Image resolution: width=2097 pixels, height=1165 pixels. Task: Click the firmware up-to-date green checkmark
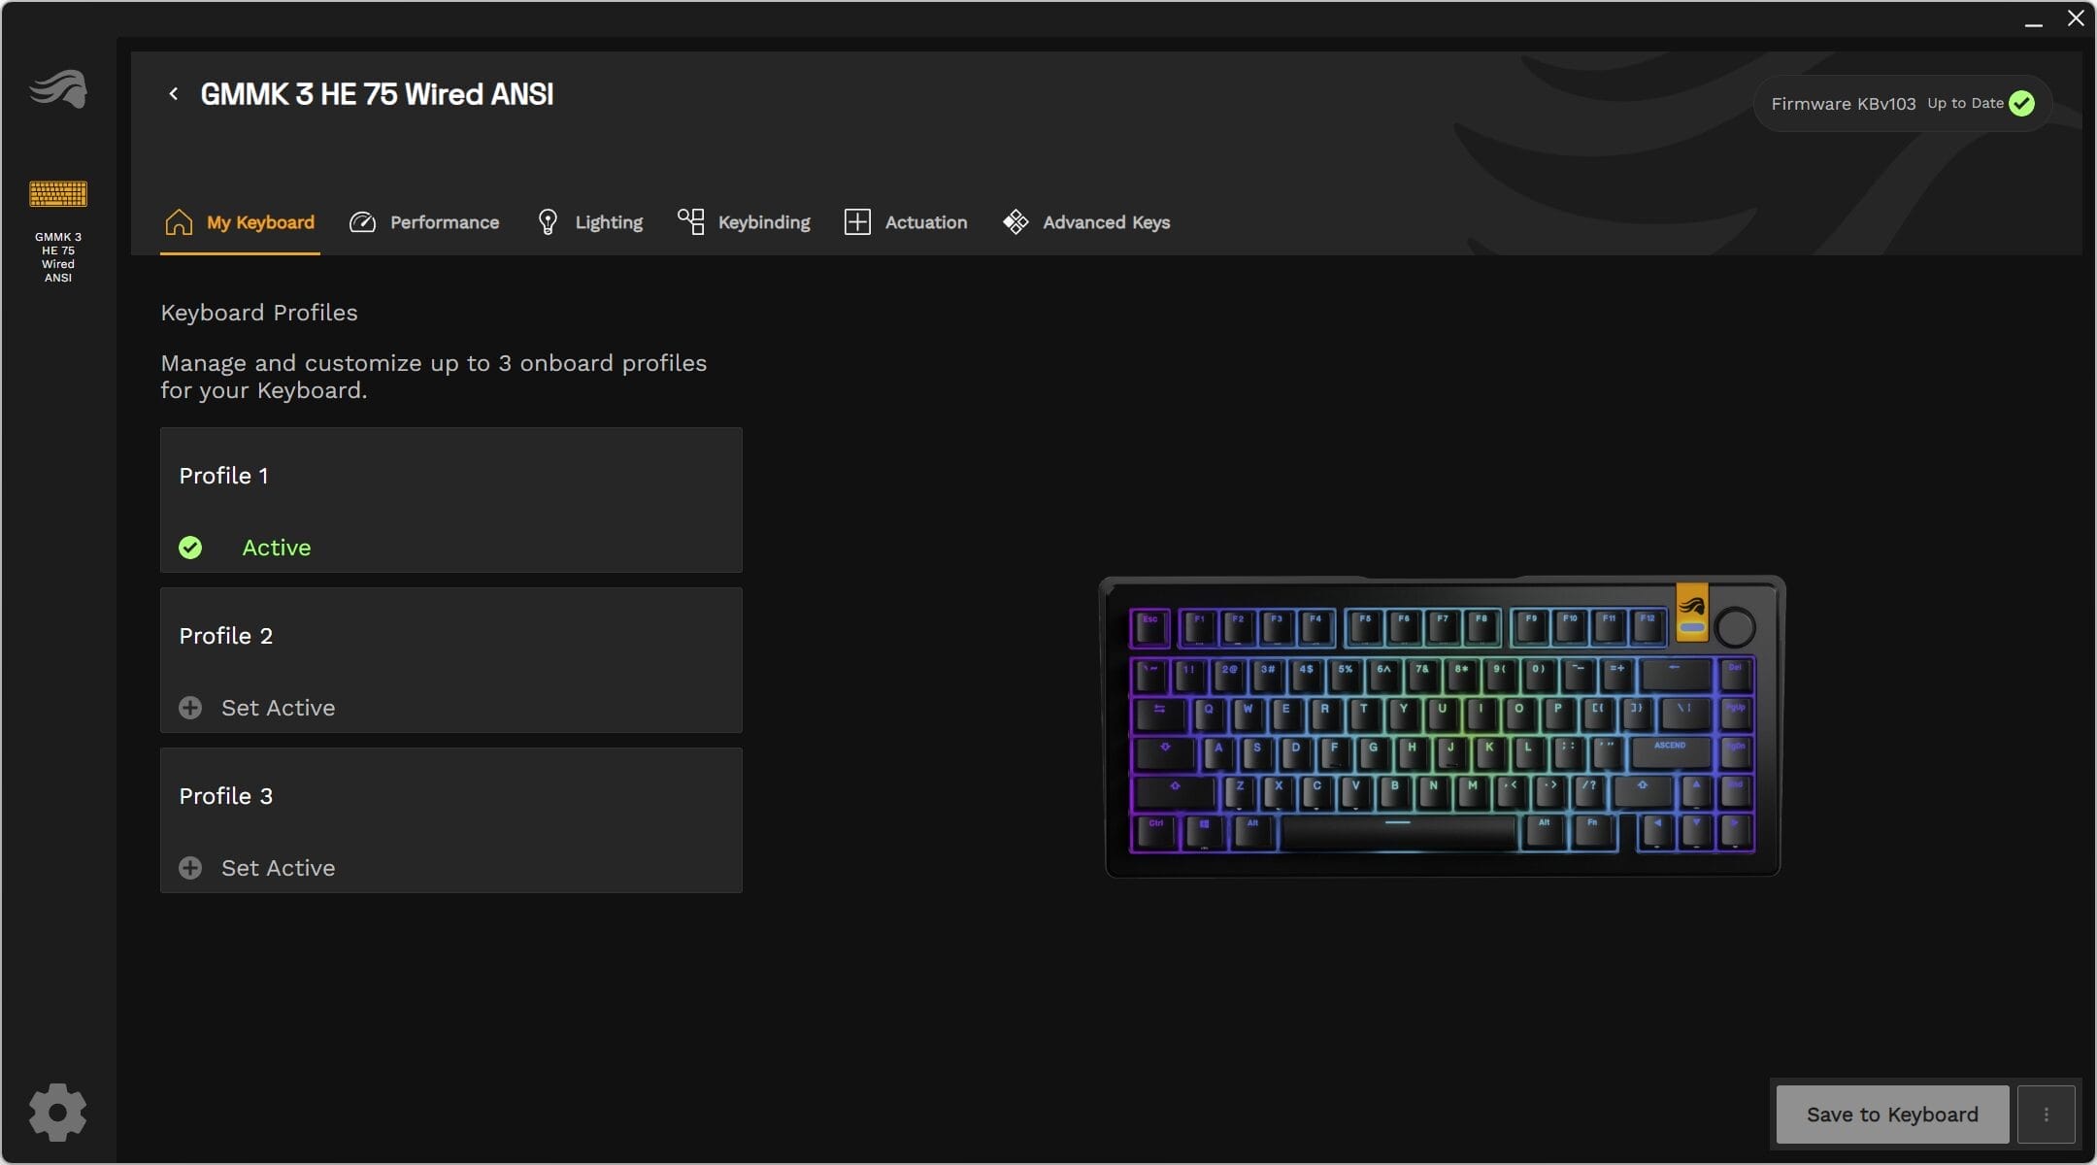[2021, 103]
